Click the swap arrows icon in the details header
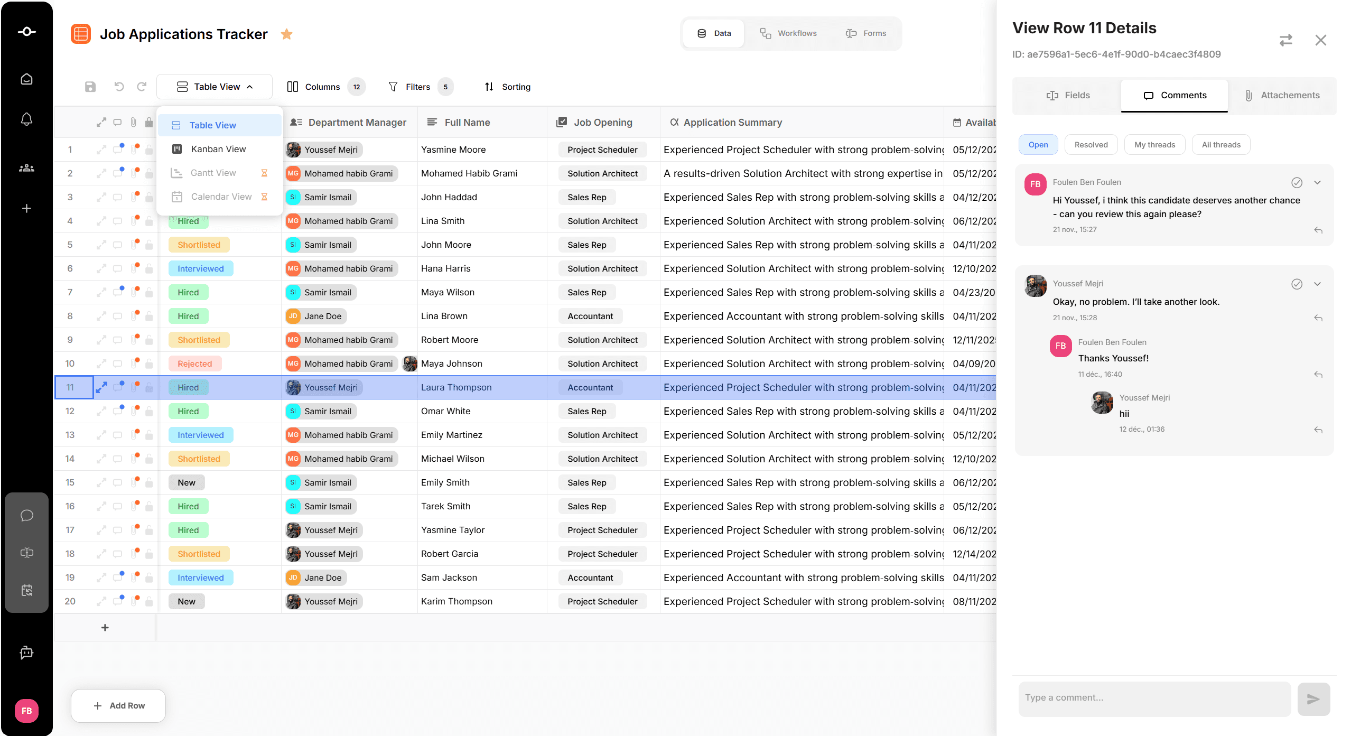Viewport: 1351px width, 736px height. (1285, 41)
